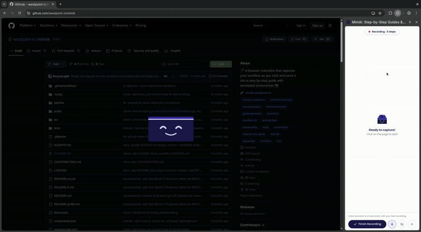Click the address bar URL field

tap(199, 13)
